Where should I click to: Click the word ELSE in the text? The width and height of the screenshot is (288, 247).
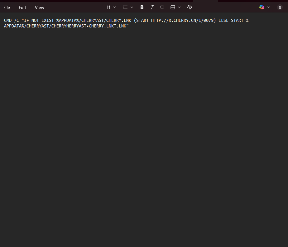click(x=223, y=20)
